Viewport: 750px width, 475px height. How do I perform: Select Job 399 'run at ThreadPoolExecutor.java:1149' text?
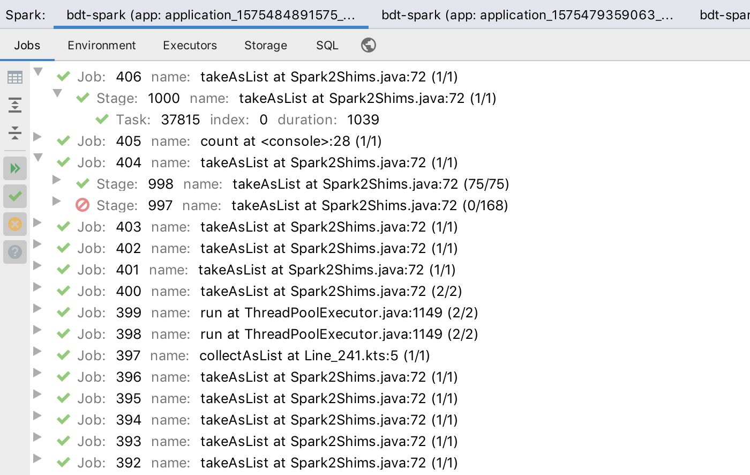(x=321, y=313)
